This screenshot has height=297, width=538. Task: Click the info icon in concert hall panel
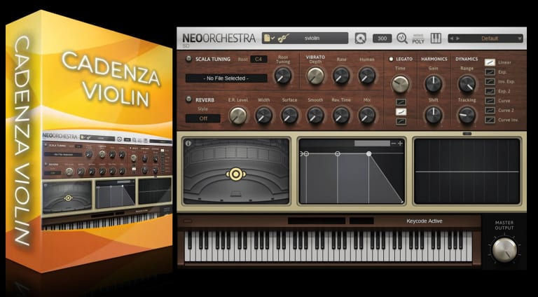click(188, 144)
